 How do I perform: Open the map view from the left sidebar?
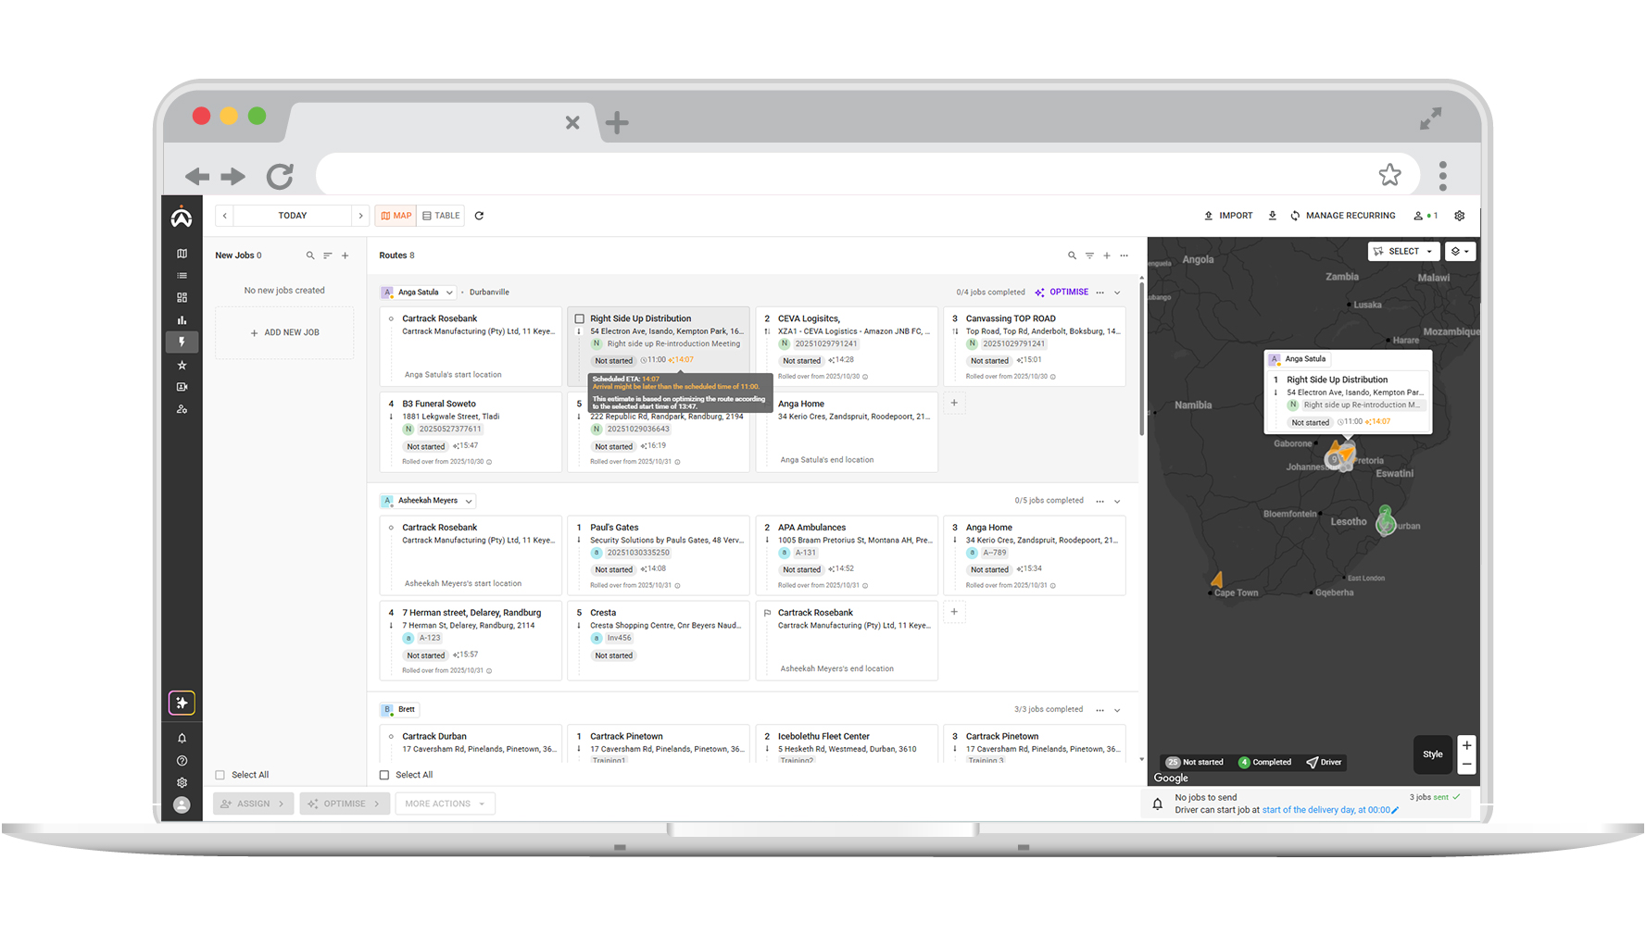[x=182, y=254]
